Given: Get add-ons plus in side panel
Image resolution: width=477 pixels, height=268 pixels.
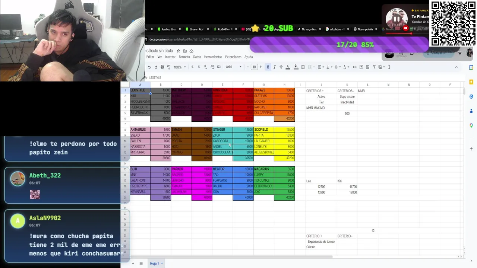Looking at the screenshot, I should [471, 149].
